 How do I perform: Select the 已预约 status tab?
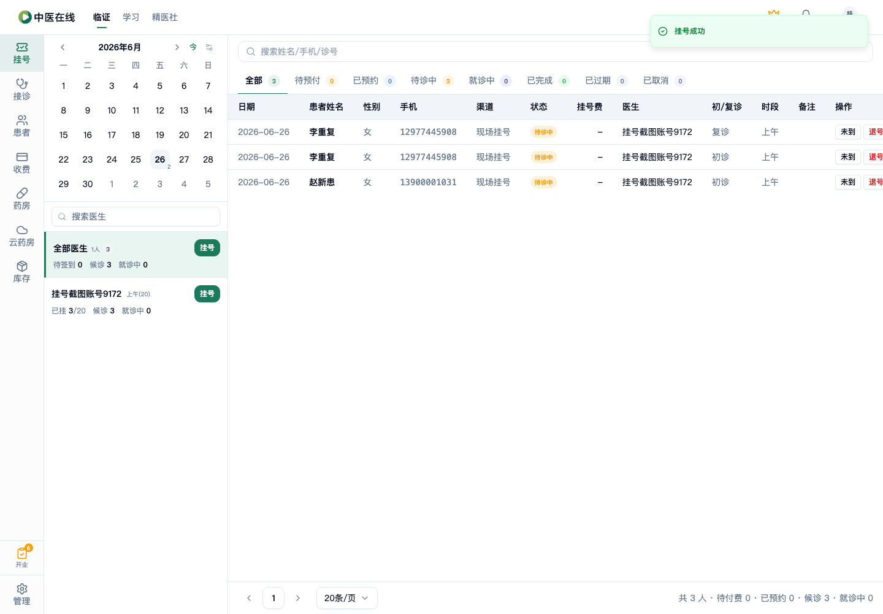[x=374, y=80]
